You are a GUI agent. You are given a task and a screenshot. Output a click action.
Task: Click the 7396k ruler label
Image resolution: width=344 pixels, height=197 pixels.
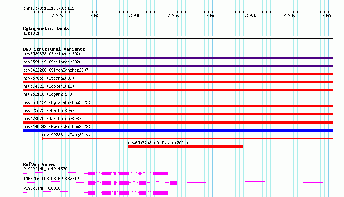[212, 15]
